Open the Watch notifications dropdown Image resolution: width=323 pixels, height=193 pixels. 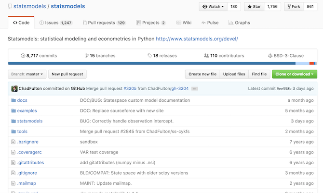[213, 7]
